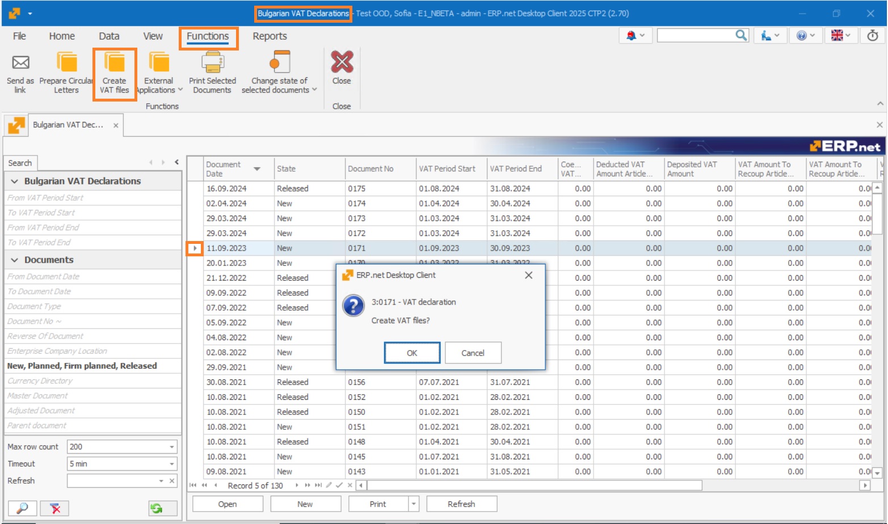Click the ERP.net app logo in title bar
The image size is (888, 524).
pos(14,13)
